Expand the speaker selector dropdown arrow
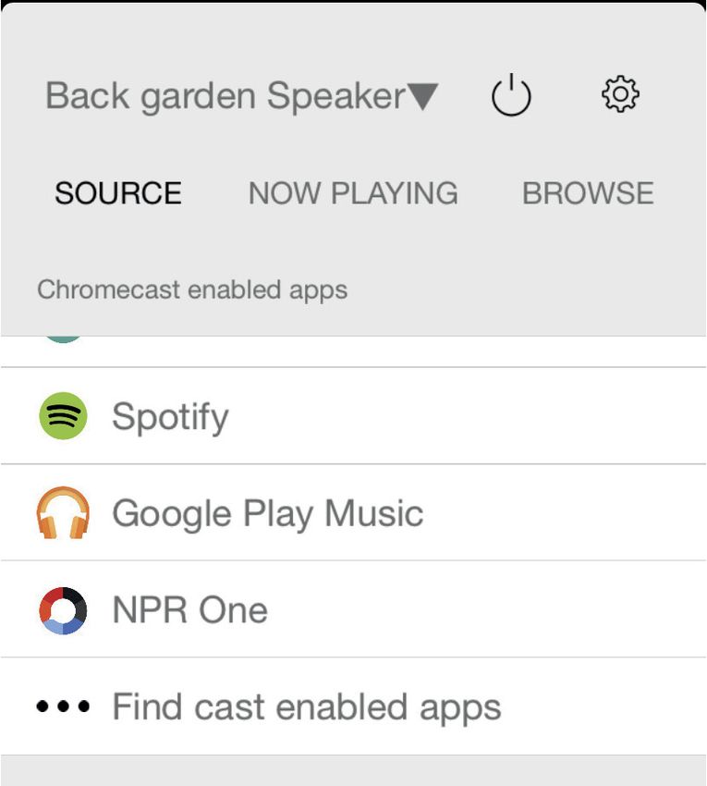707x786 pixels. click(x=423, y=96)
